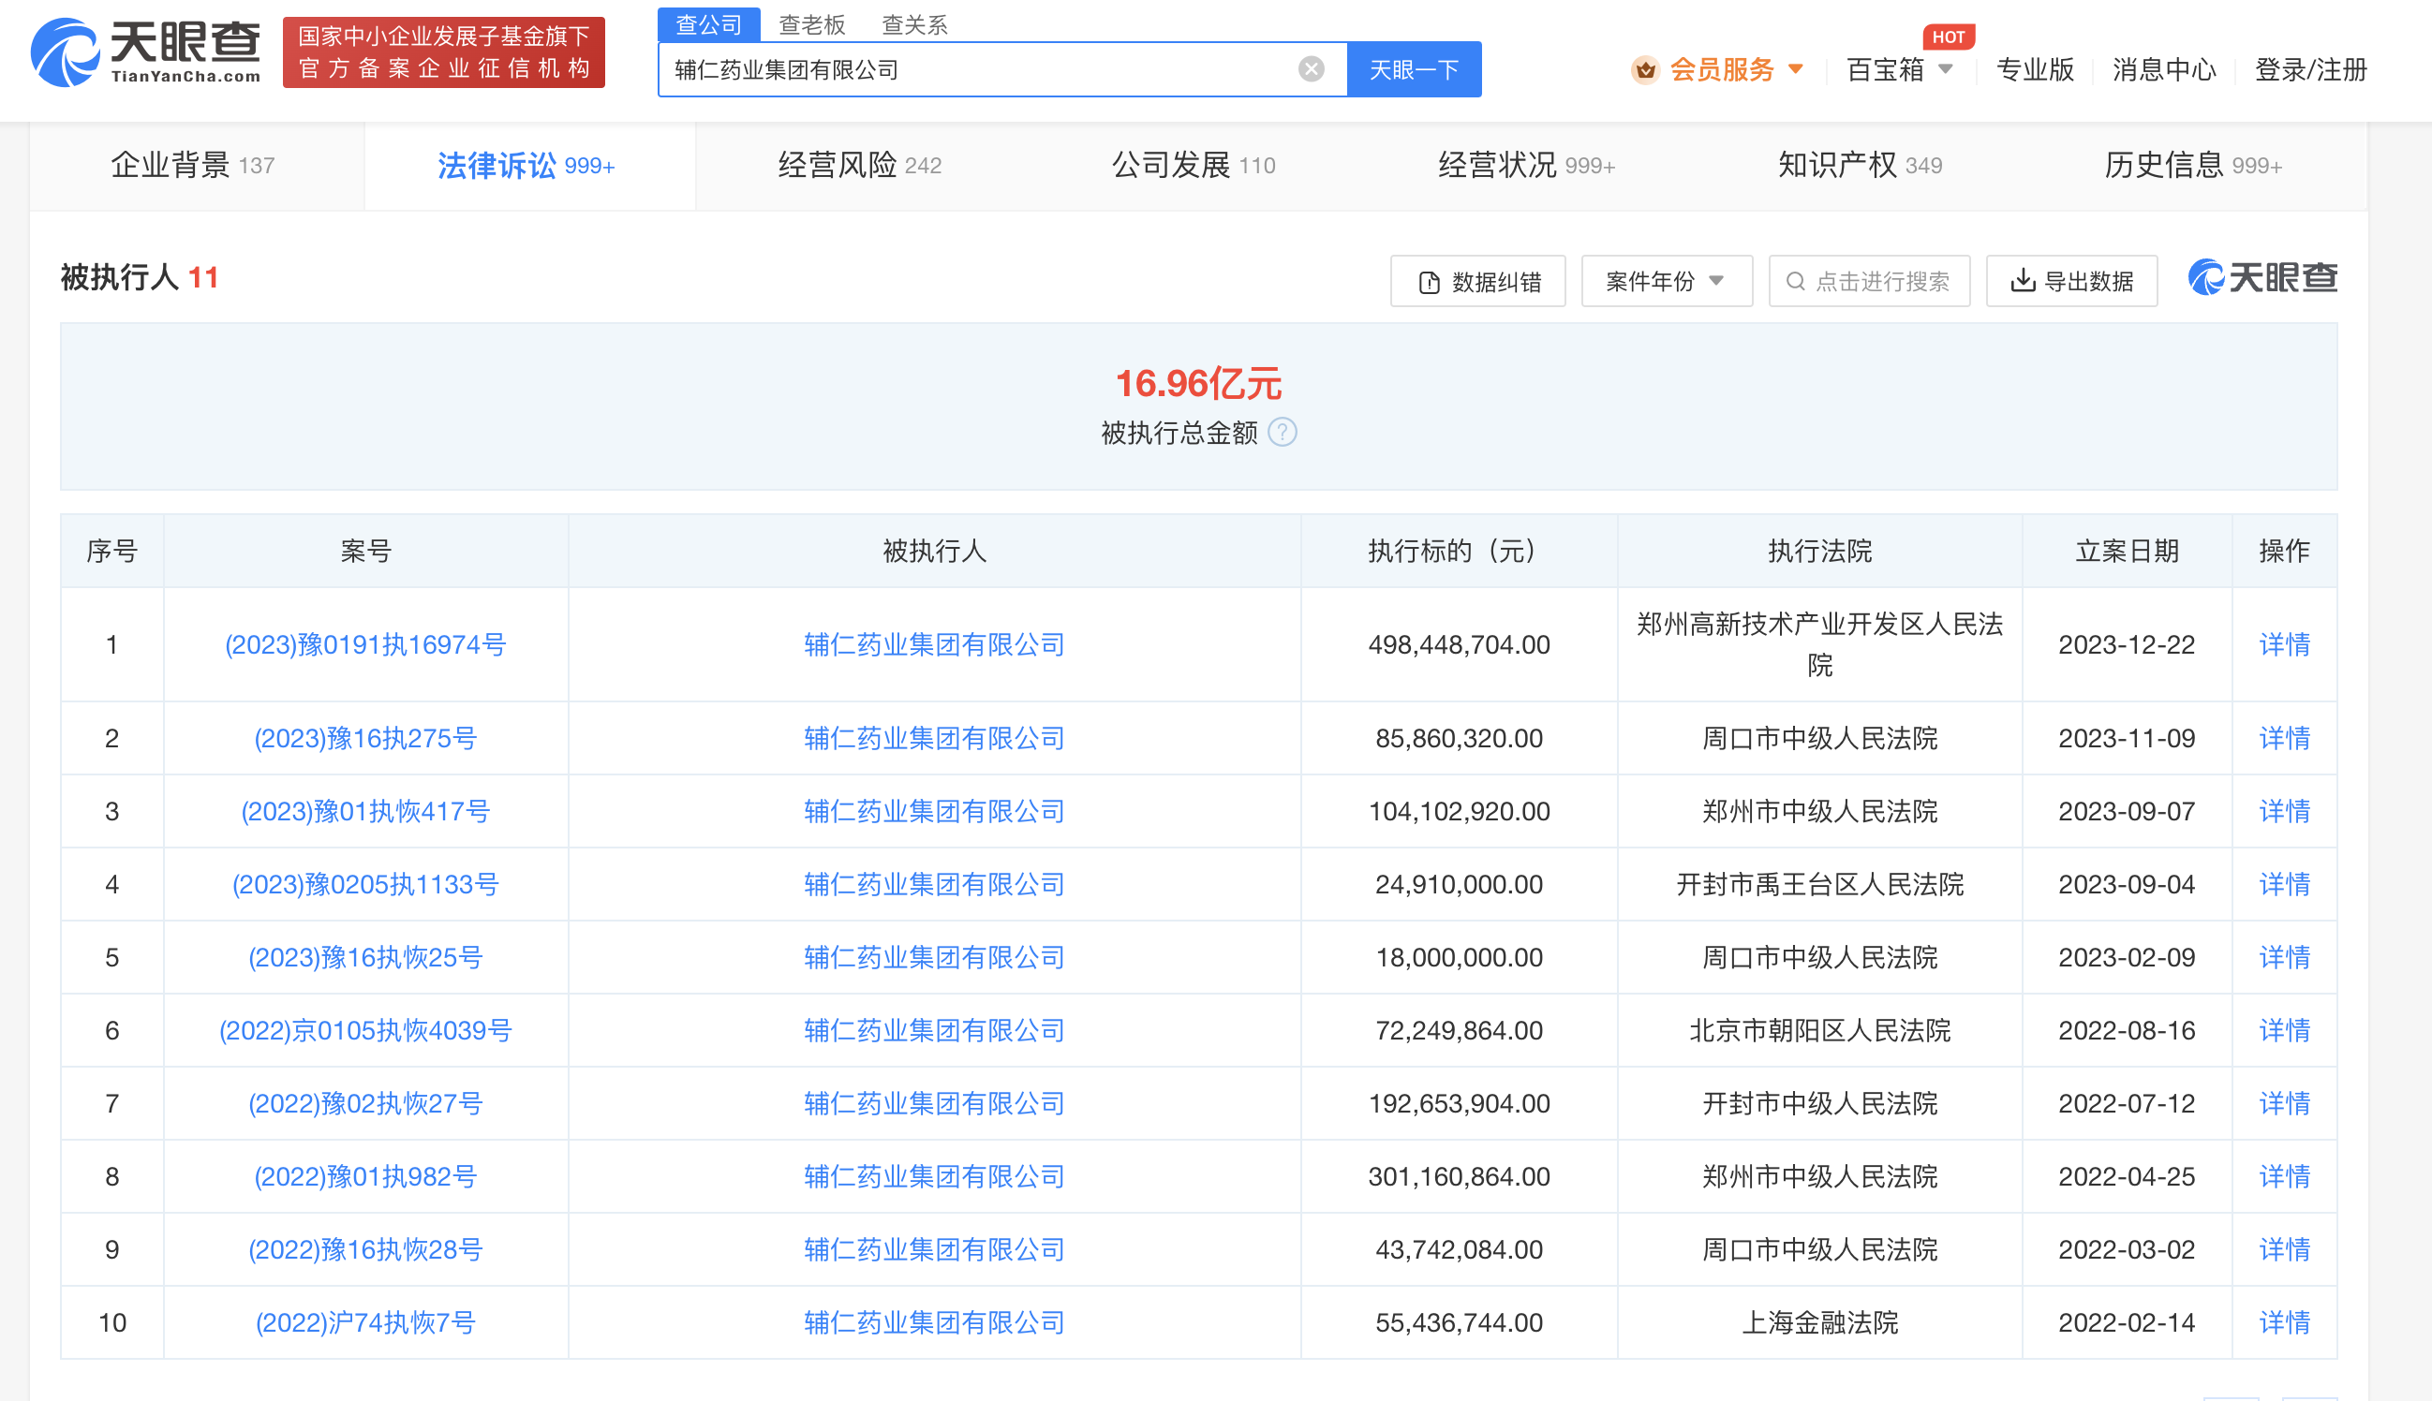Click the amount 498,448,704.00
Screen dimensions: 2432x1401
click(1459, 644)
